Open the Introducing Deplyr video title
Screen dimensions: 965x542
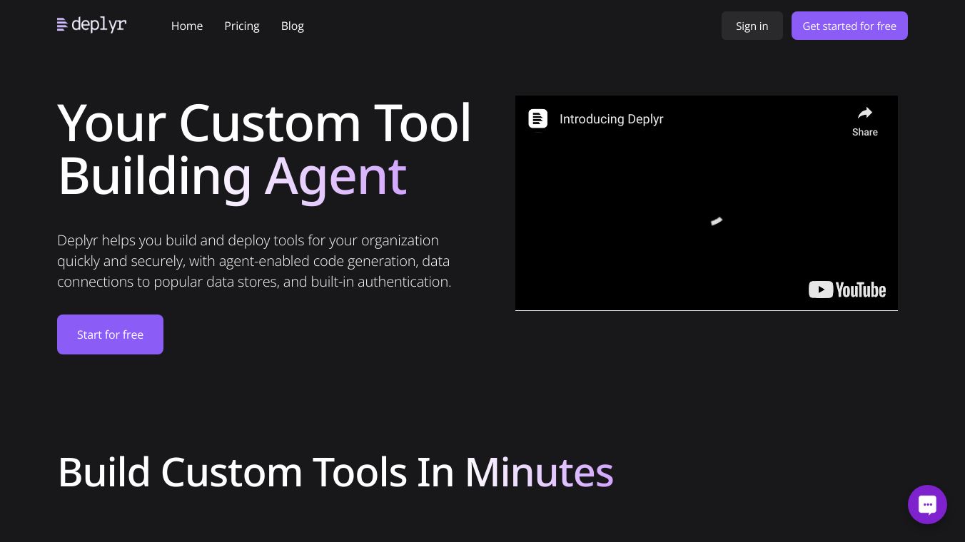pyautogui.click(x=611, y=119)
